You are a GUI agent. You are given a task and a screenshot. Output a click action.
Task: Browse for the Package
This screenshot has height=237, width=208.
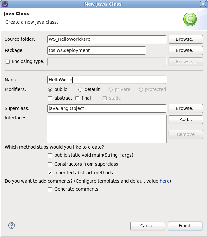pos(186,50)
